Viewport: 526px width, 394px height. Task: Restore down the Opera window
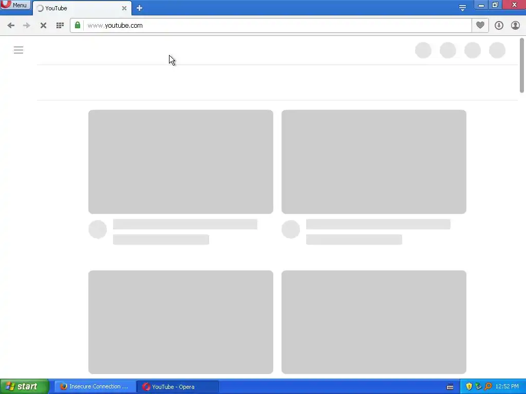495,5
